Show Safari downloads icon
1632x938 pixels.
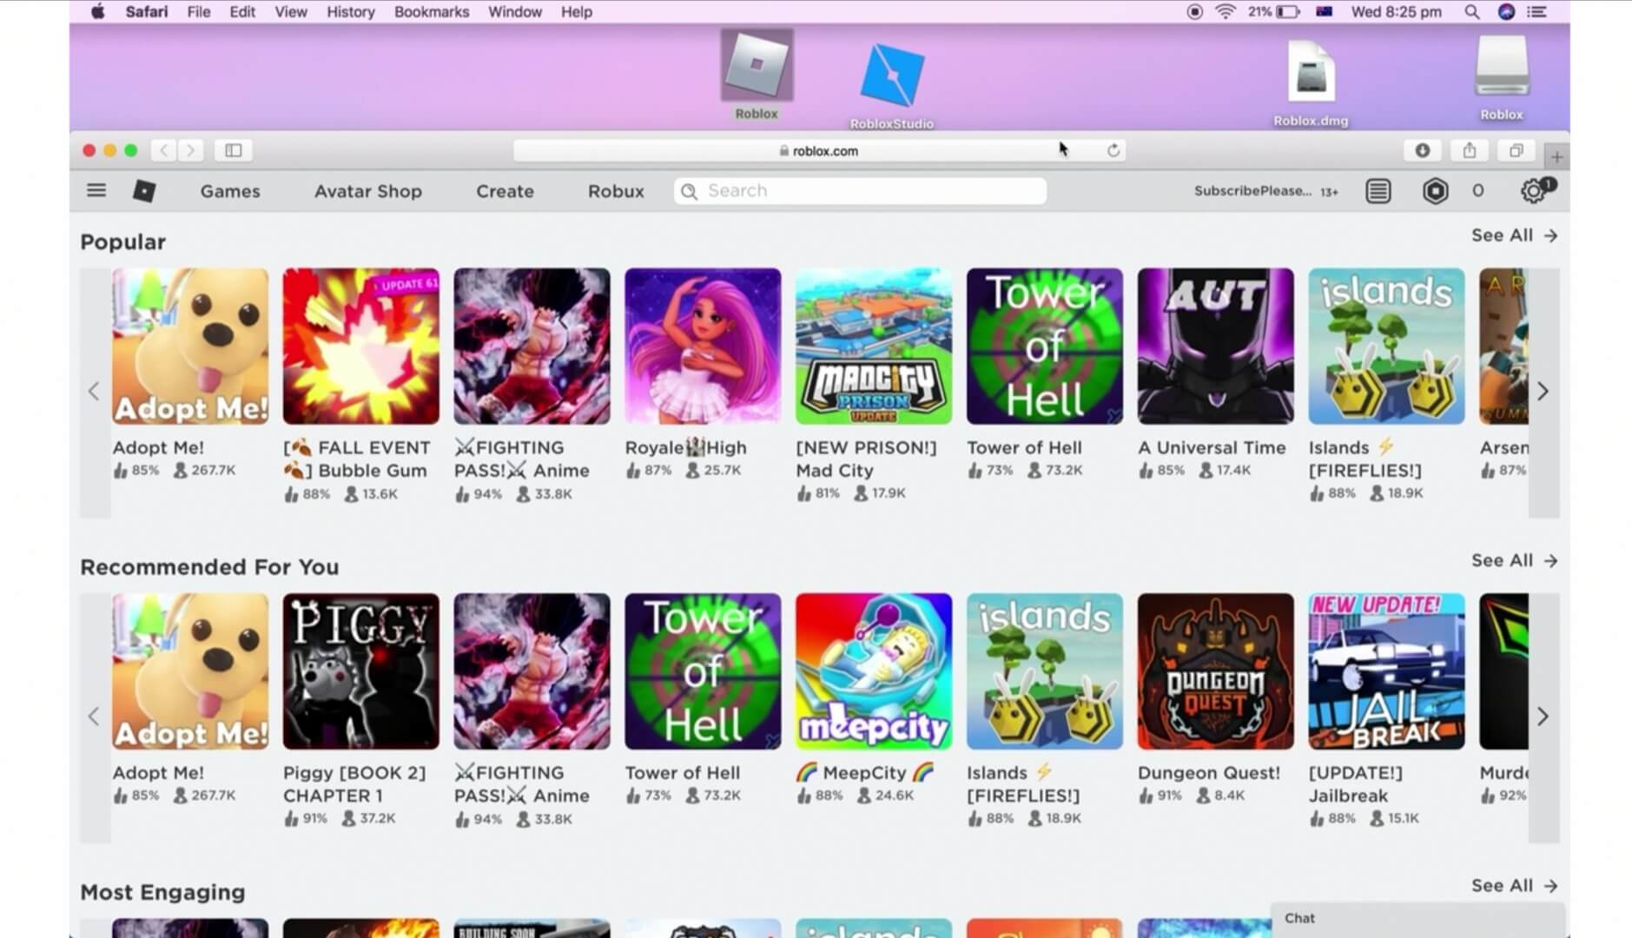coord(1423,150)
